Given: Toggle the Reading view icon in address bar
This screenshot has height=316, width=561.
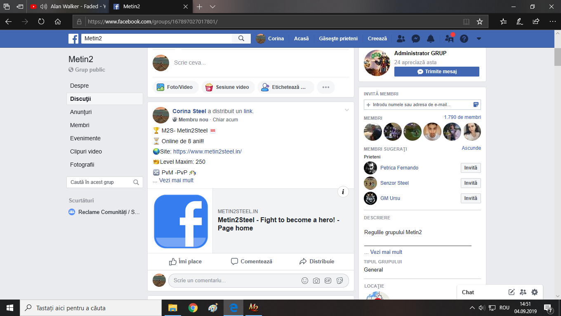Looking at the screenshot, I should [x=466, y=21].
